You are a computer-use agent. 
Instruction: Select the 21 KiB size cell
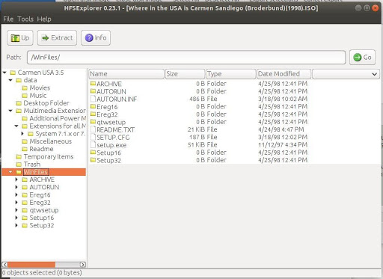tap(197, 129)
